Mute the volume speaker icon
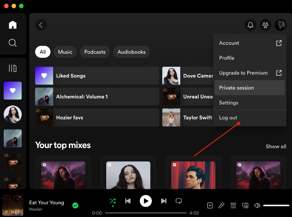The height and width of the screenshot is (217, 292). pyautogui.click(x=257, y=205)
